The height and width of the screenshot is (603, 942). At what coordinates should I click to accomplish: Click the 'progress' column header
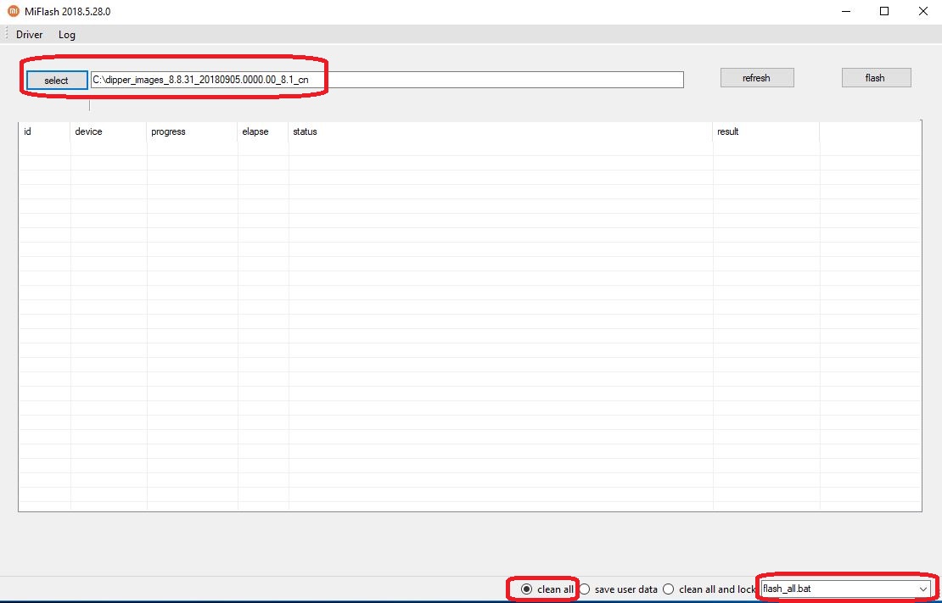pos(193,131)
